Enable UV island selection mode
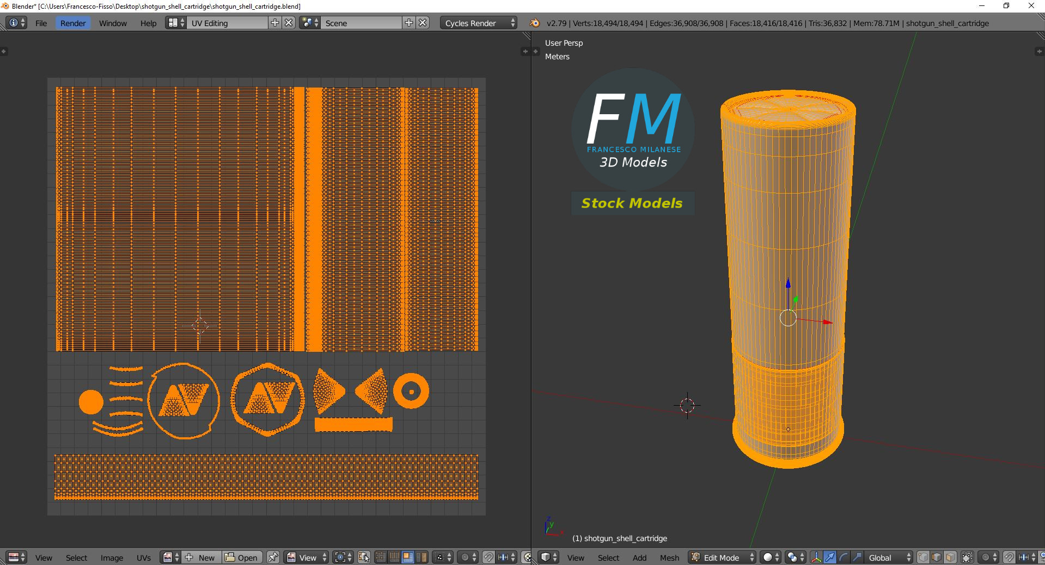 pyautogui.click(x=421, y=557)
